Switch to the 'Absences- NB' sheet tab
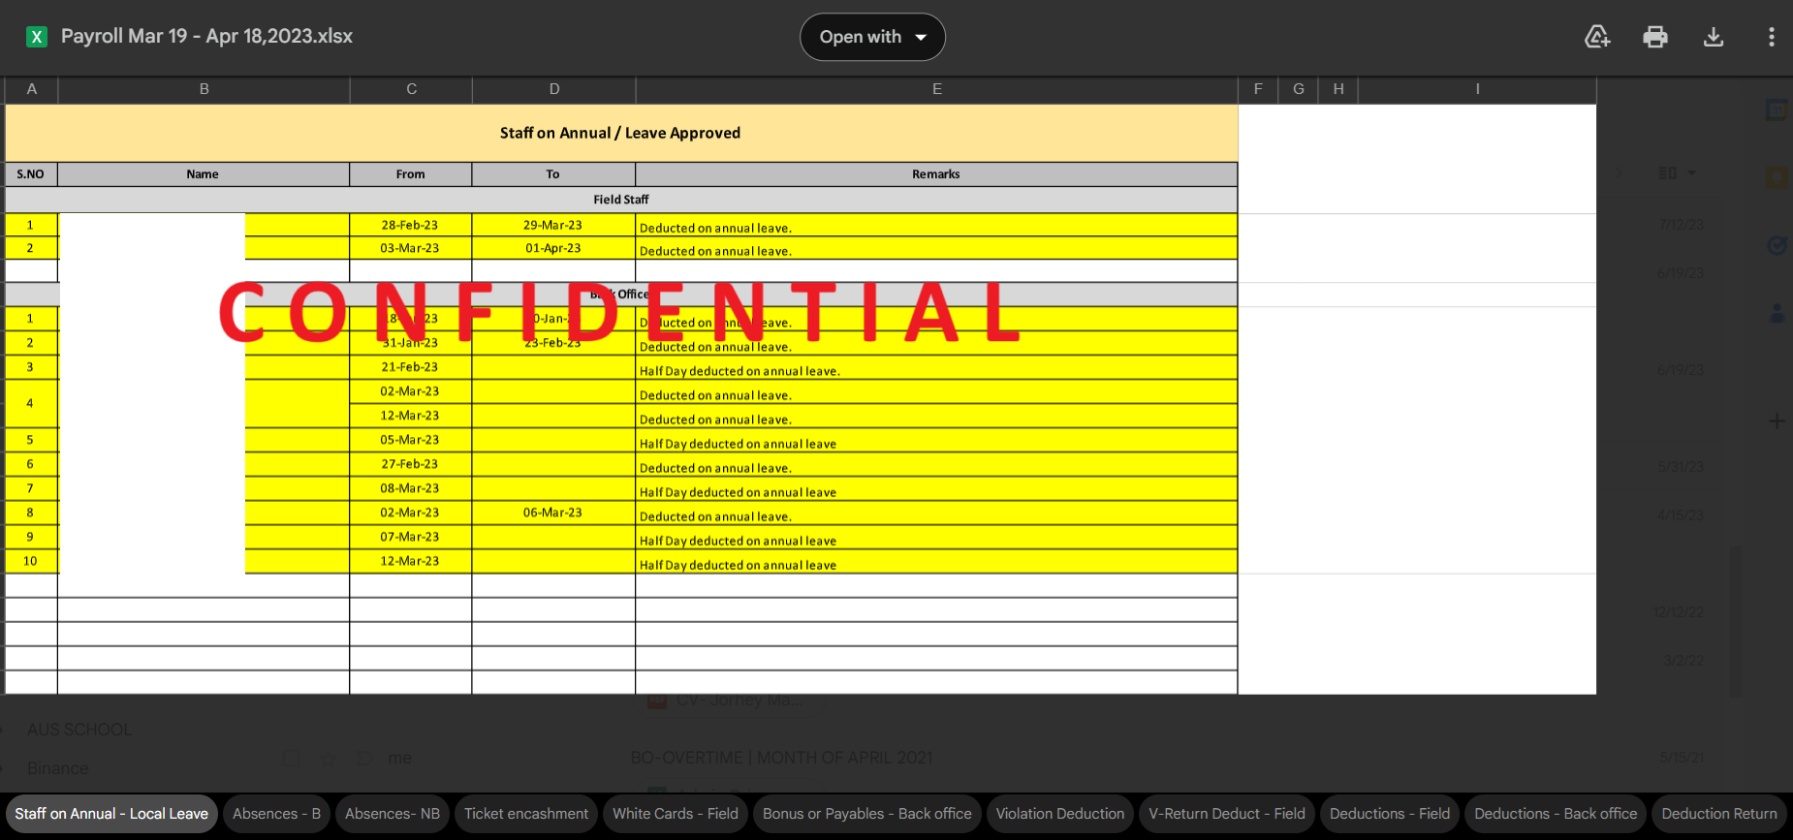 [393, 814]
